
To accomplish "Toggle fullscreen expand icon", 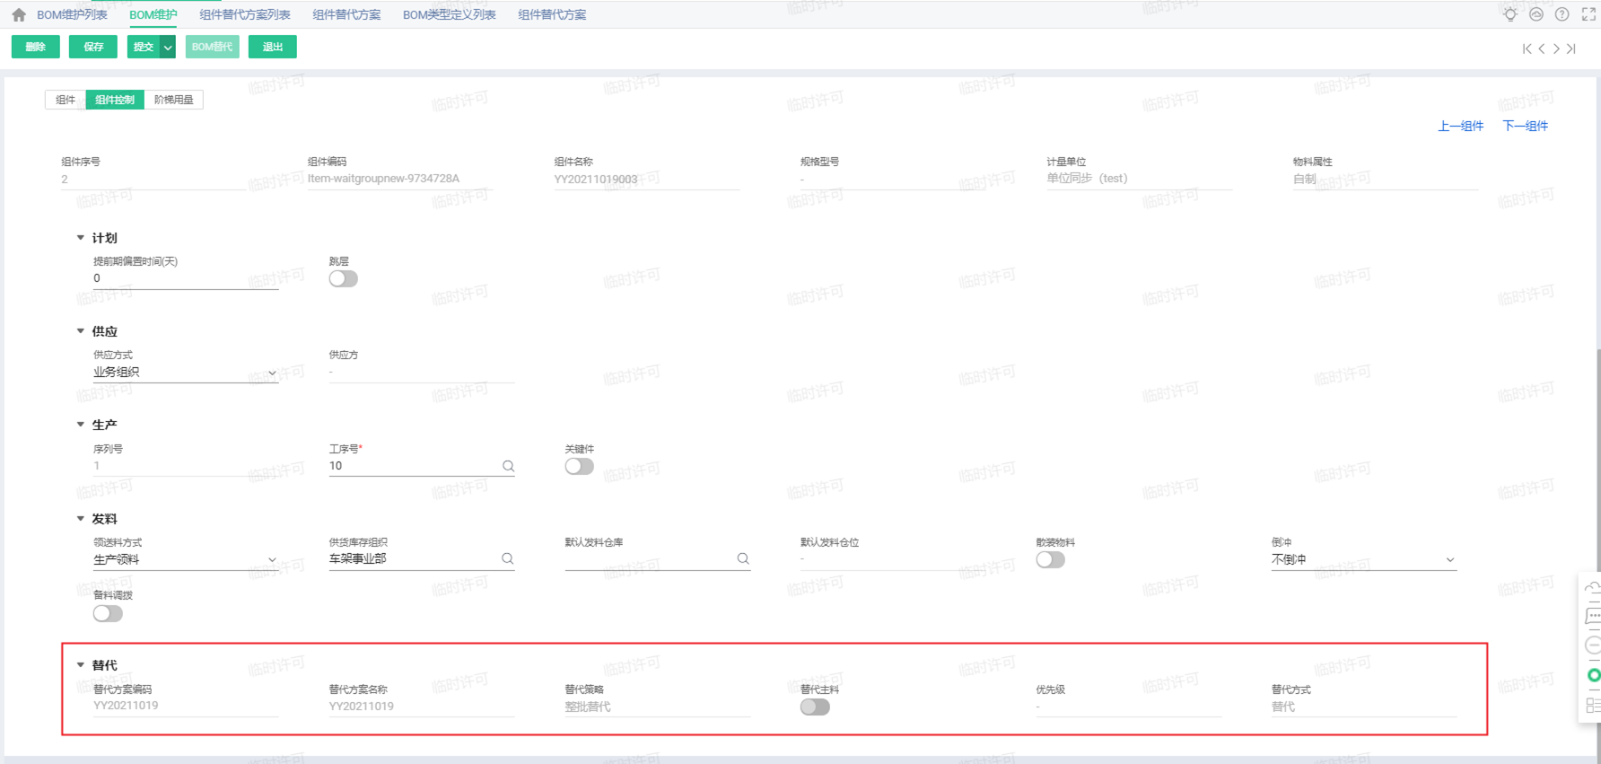I will [x=1588, y=14].
